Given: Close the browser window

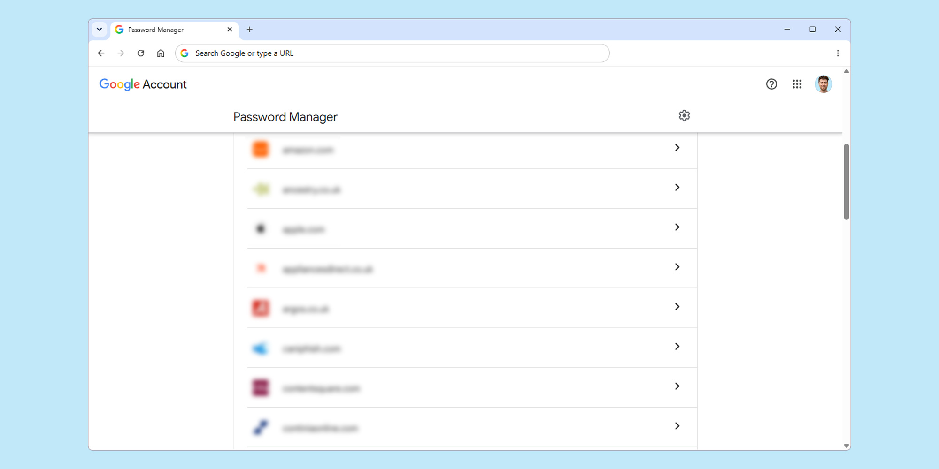Looking at the screenshot, I should (838, 29).
